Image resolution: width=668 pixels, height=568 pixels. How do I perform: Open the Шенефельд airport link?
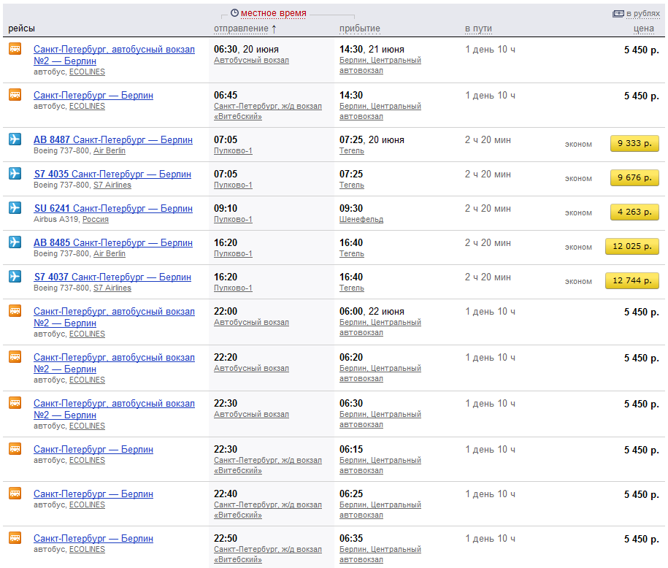(x=361, y=220)
